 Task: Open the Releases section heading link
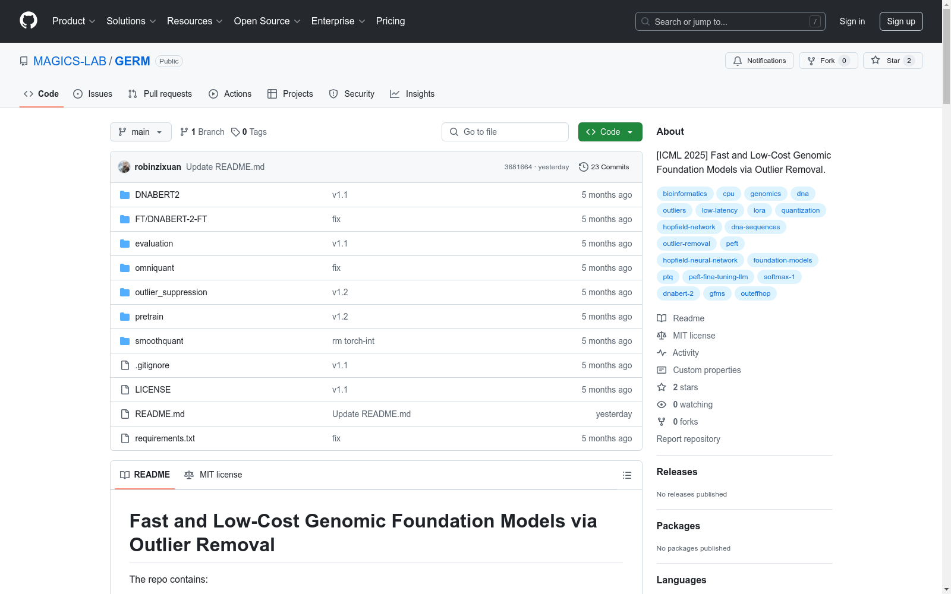pyautogui.click(x=677, y=472)
